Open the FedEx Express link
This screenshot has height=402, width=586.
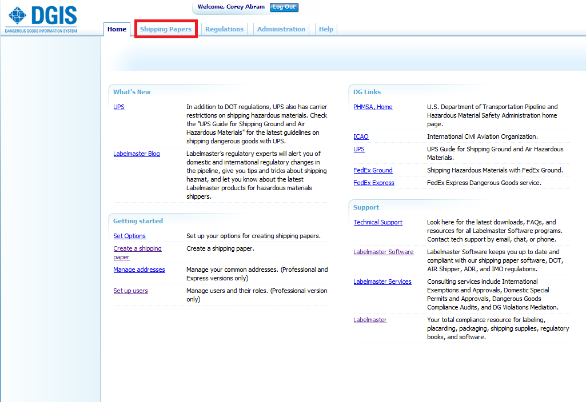pyautogui.click(x=374, y=183)
